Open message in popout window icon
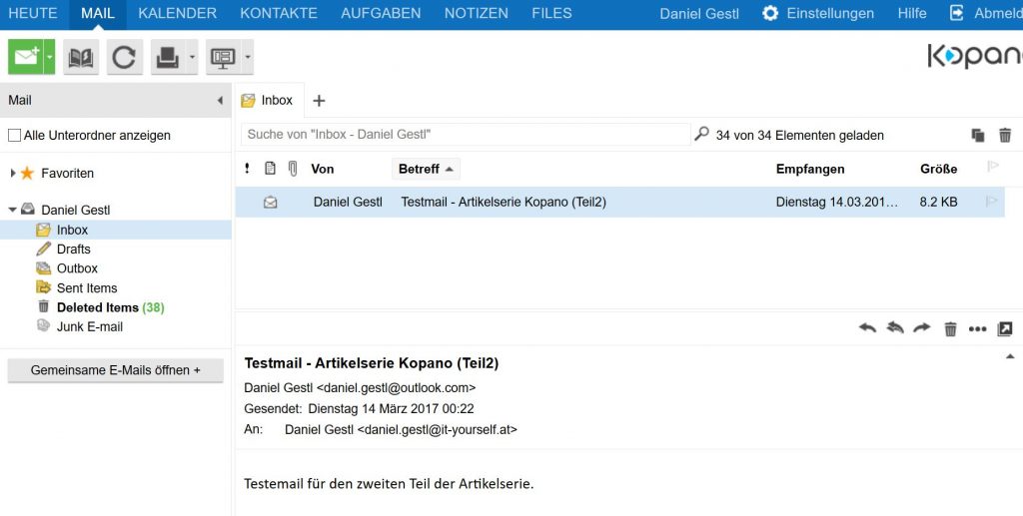Viewport: 1023px width, 516px height. point(1005,328)
